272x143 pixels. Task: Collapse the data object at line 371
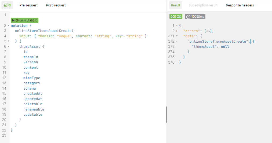(x=177, y=36)
